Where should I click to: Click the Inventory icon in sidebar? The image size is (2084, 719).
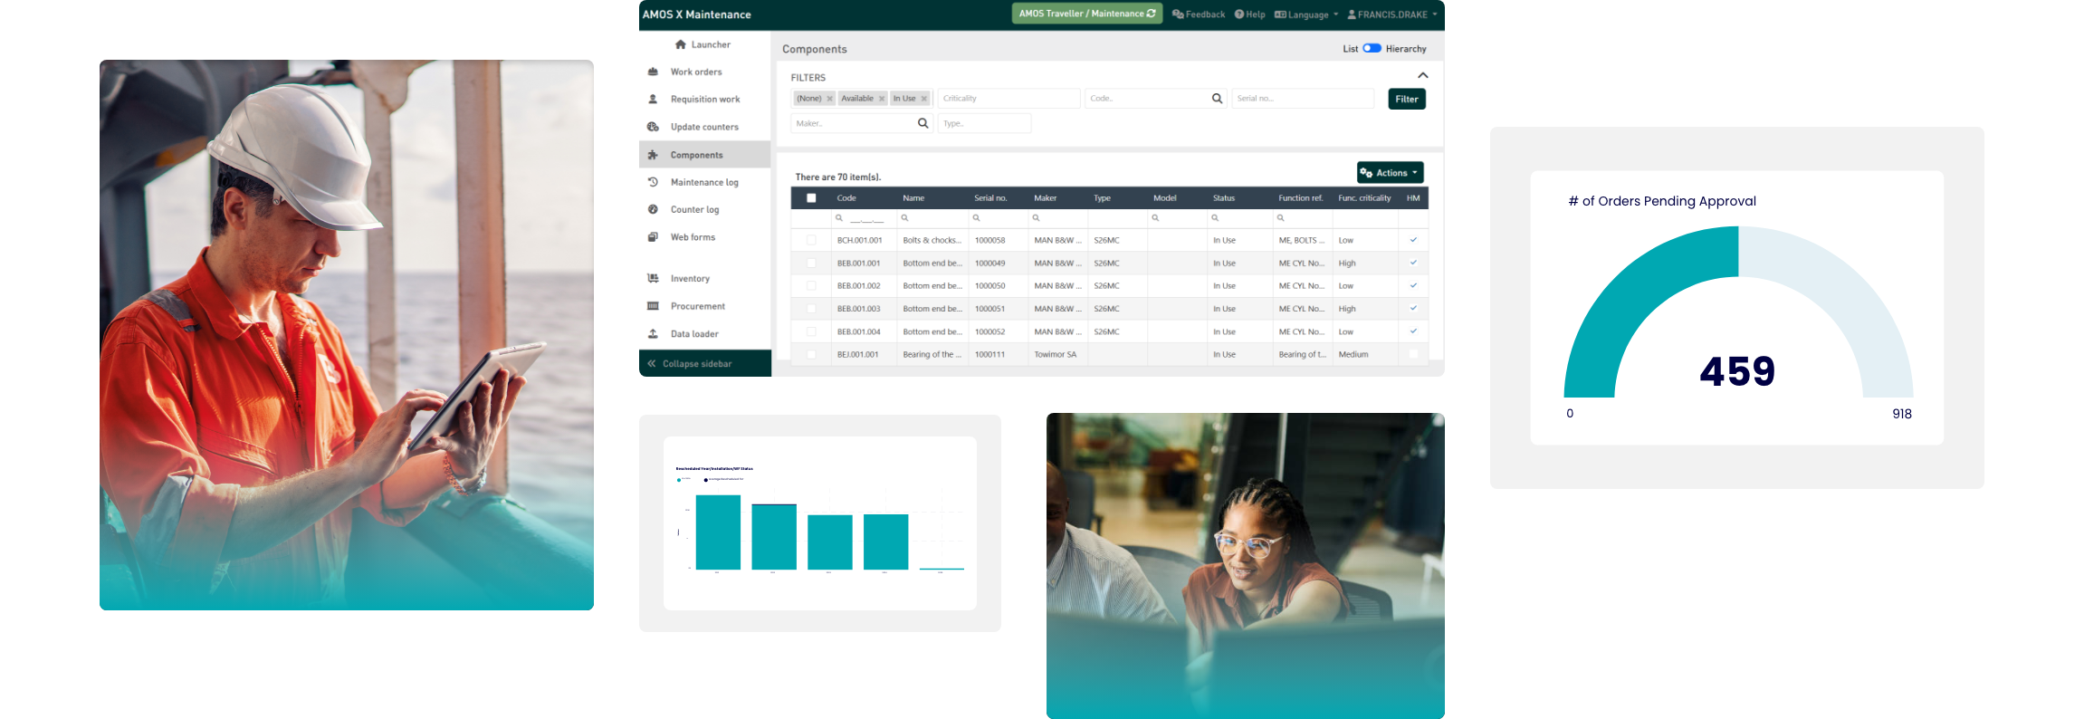click(x=653, y=279)
